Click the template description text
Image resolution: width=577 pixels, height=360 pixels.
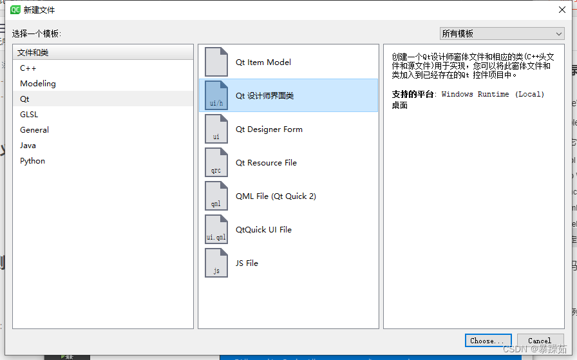(473, 66)
